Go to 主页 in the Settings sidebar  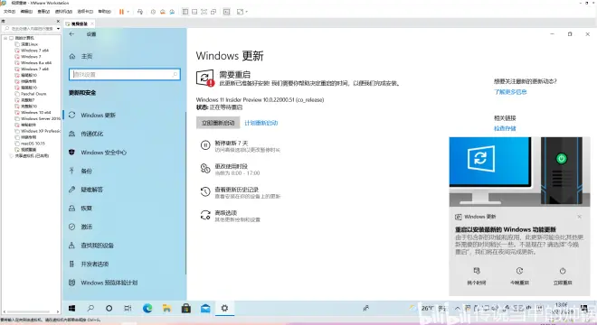[x=87, y=56]
